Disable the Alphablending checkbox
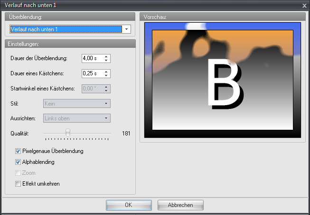 [x=18, y=162]
